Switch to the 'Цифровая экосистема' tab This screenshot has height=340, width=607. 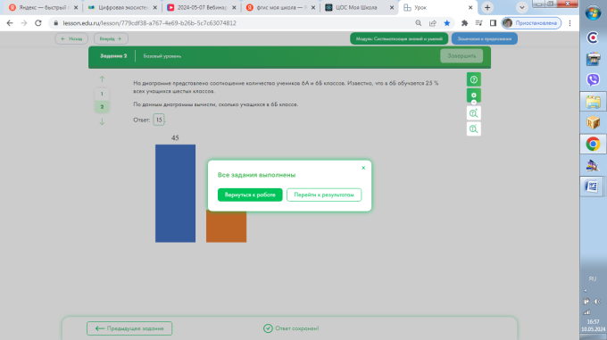click(x=122, y=7)
